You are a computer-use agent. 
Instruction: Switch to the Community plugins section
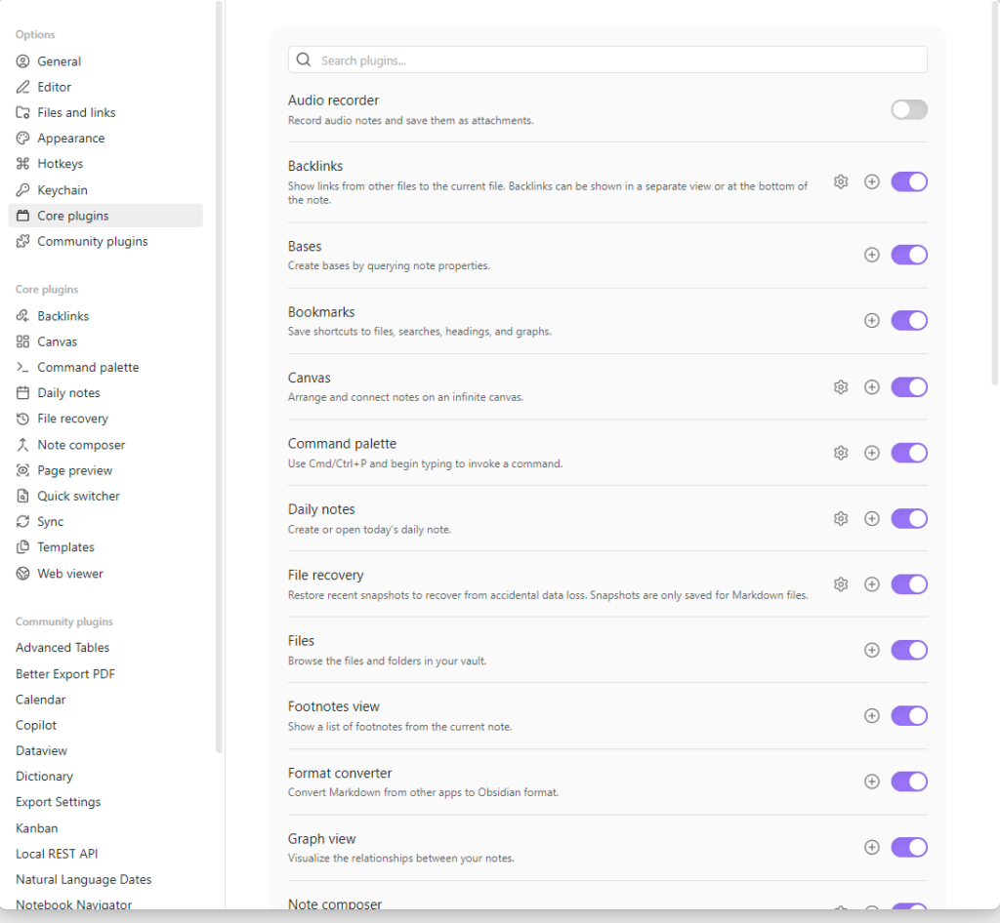coord(81,241)
